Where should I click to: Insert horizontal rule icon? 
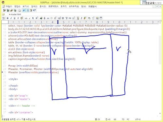pos(48,18)
